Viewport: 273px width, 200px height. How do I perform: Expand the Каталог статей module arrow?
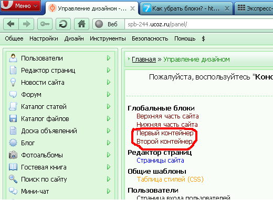point(109,106)
